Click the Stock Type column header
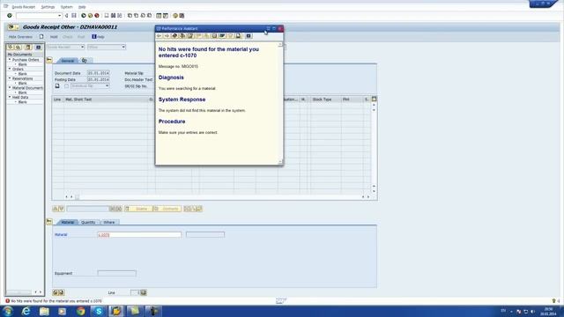This screenshot has width=564, height=317. (x=325, y=100)
